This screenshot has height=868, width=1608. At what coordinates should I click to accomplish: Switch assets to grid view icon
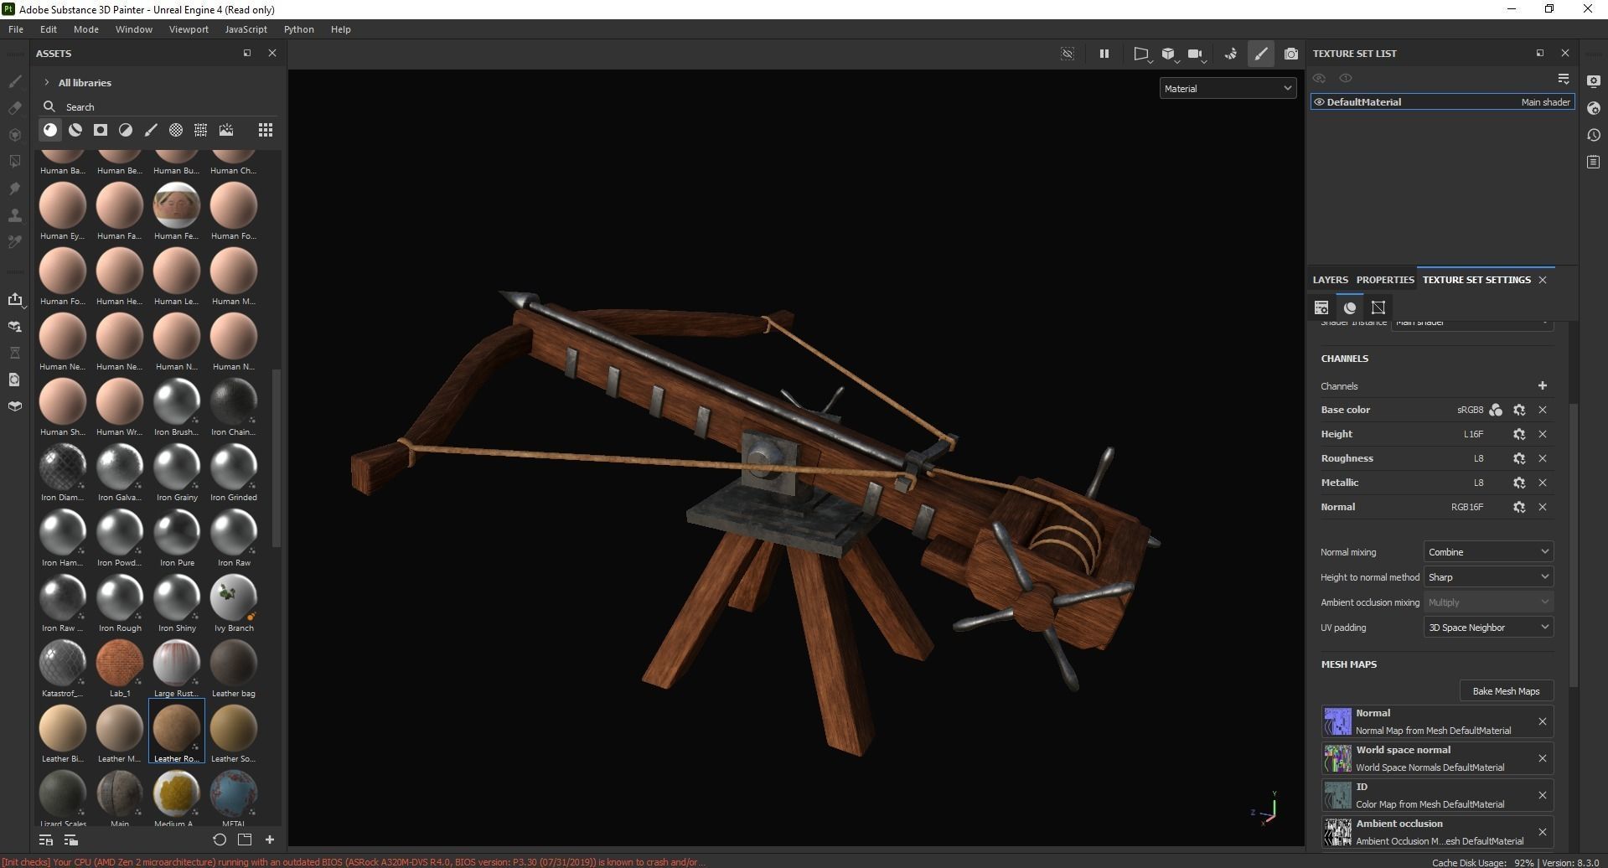[x=266, y=130]
